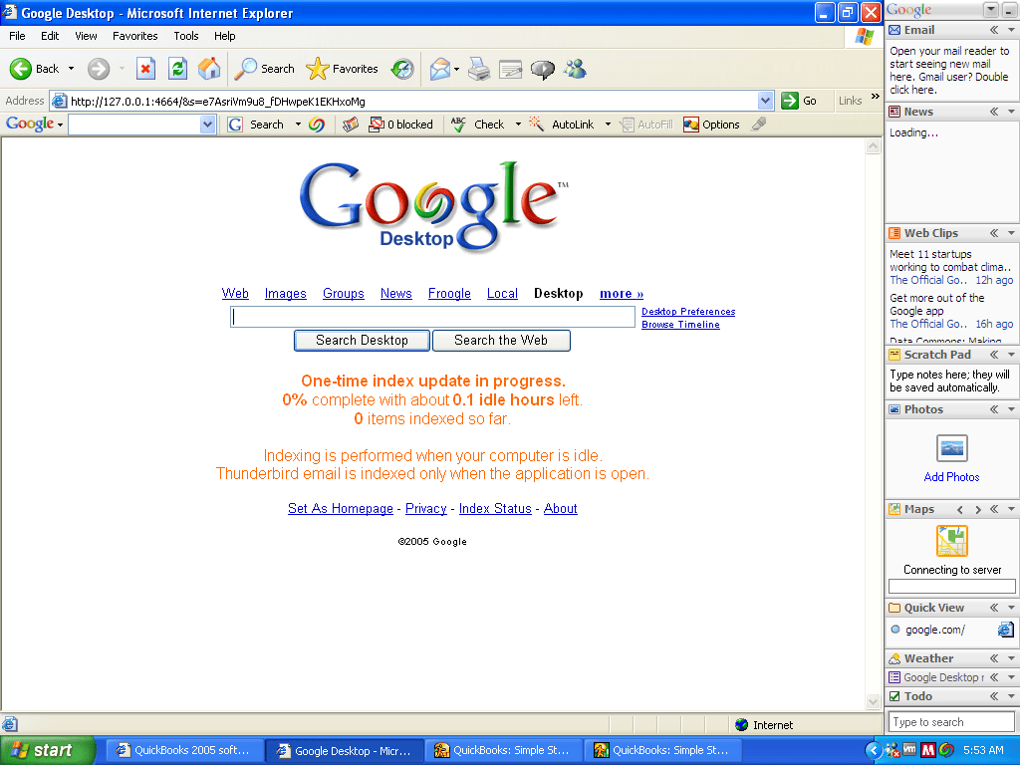Click the Search Desktop button
This screenshot has width=1020, height=765.
tap(362, 341)
